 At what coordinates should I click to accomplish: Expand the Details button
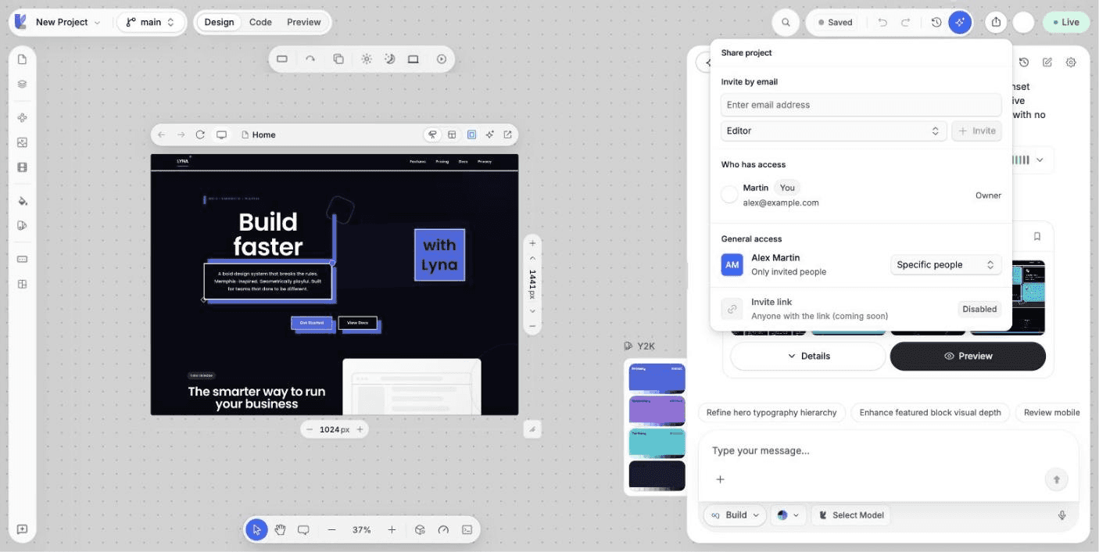(808, 356)
